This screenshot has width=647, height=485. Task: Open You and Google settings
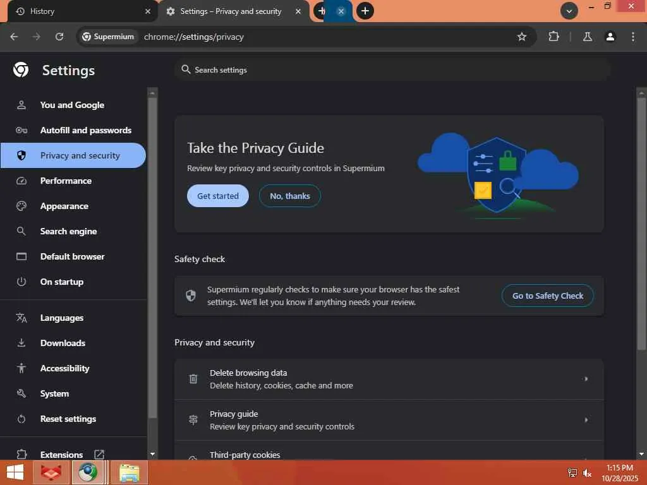click(72, 105)
